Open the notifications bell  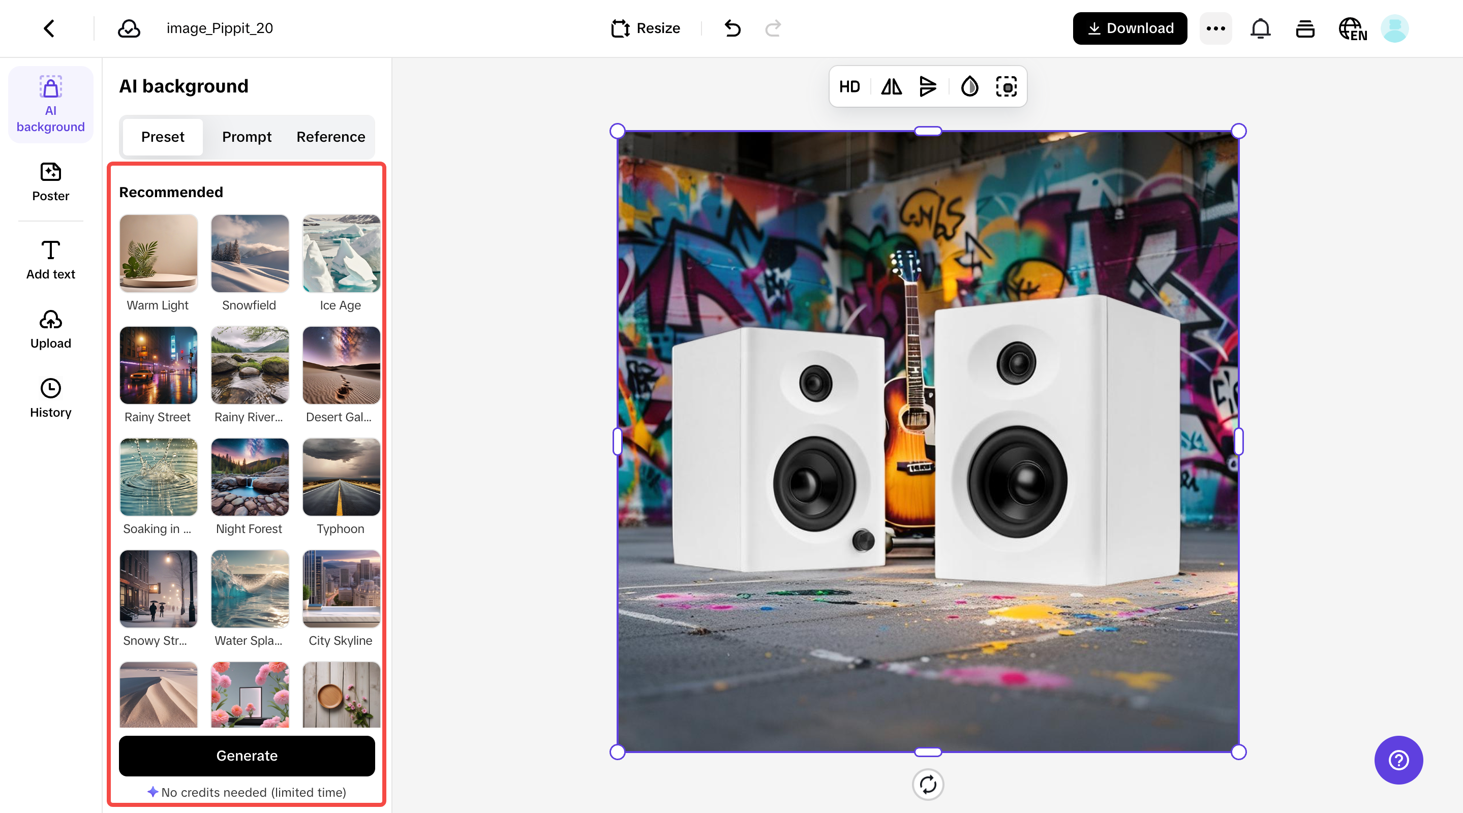click(1260, 28)
